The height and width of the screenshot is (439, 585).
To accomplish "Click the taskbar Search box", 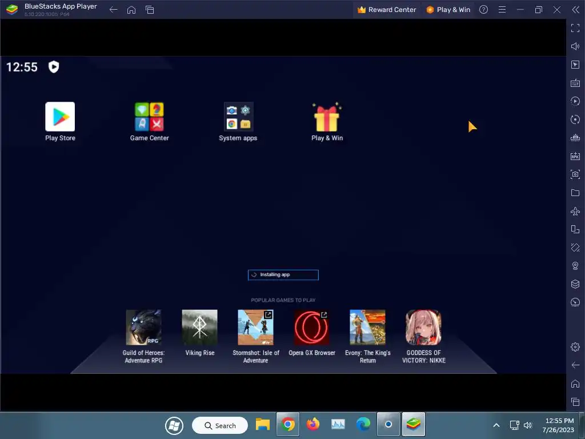I will pos(220,425).
